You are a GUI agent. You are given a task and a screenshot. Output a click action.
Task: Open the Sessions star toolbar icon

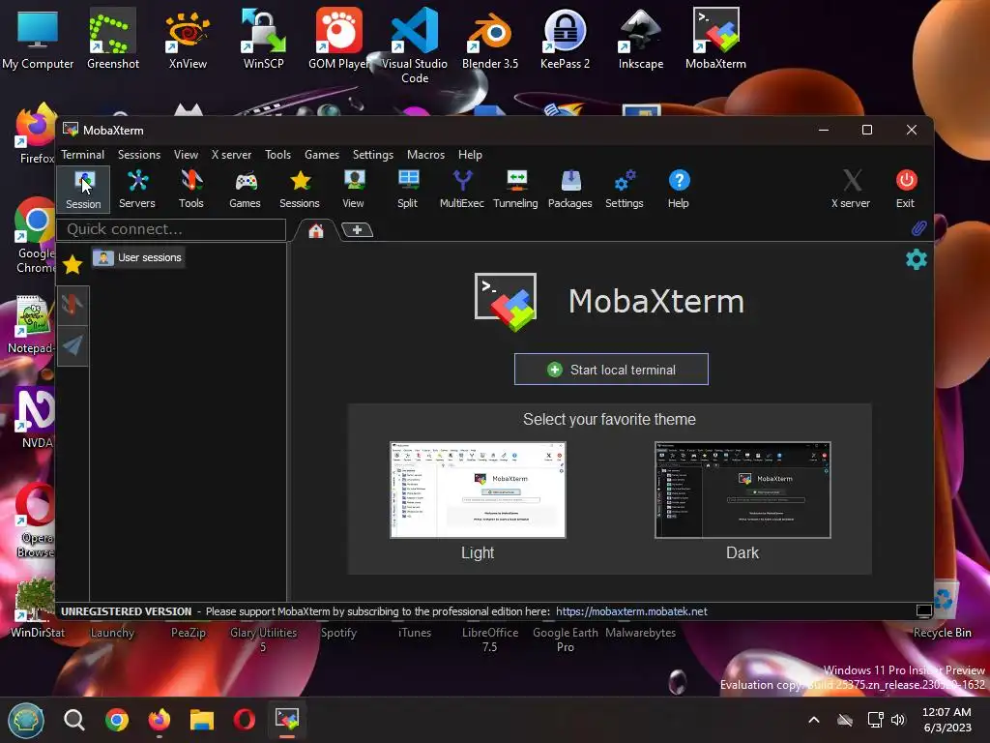click(x=300, y=189)
